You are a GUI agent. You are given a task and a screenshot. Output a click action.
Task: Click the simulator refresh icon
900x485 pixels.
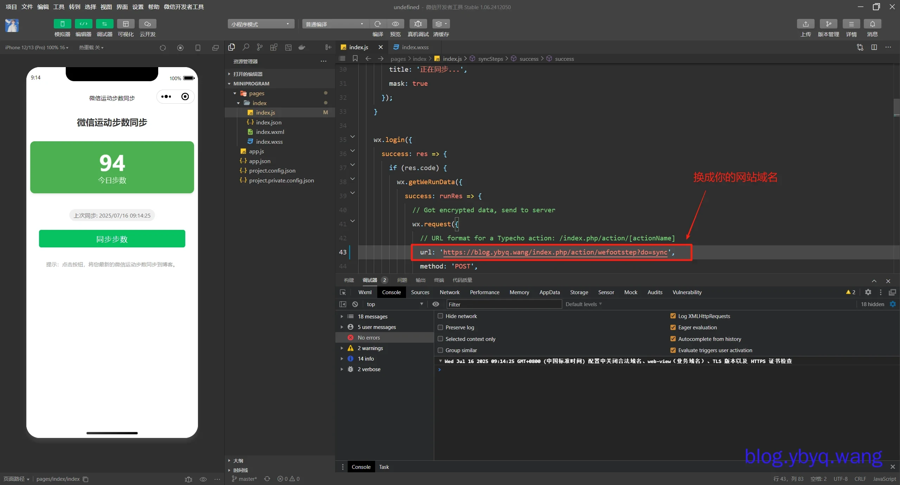pyautogui.click(x=163, y=48)
